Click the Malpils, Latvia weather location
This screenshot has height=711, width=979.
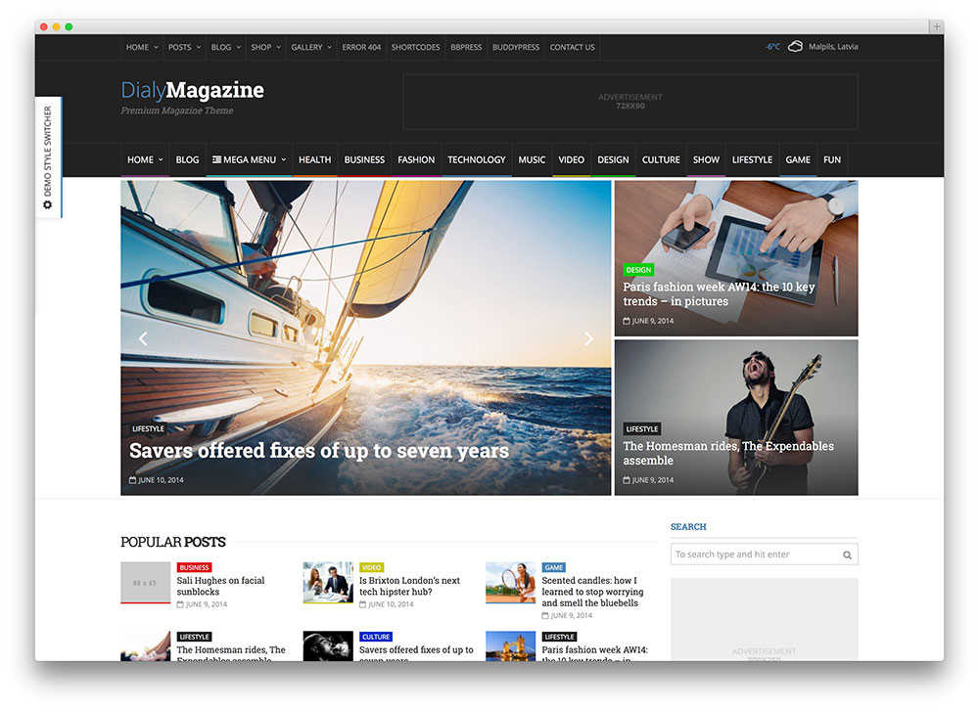pyautogui.click(x=833, y=47)
